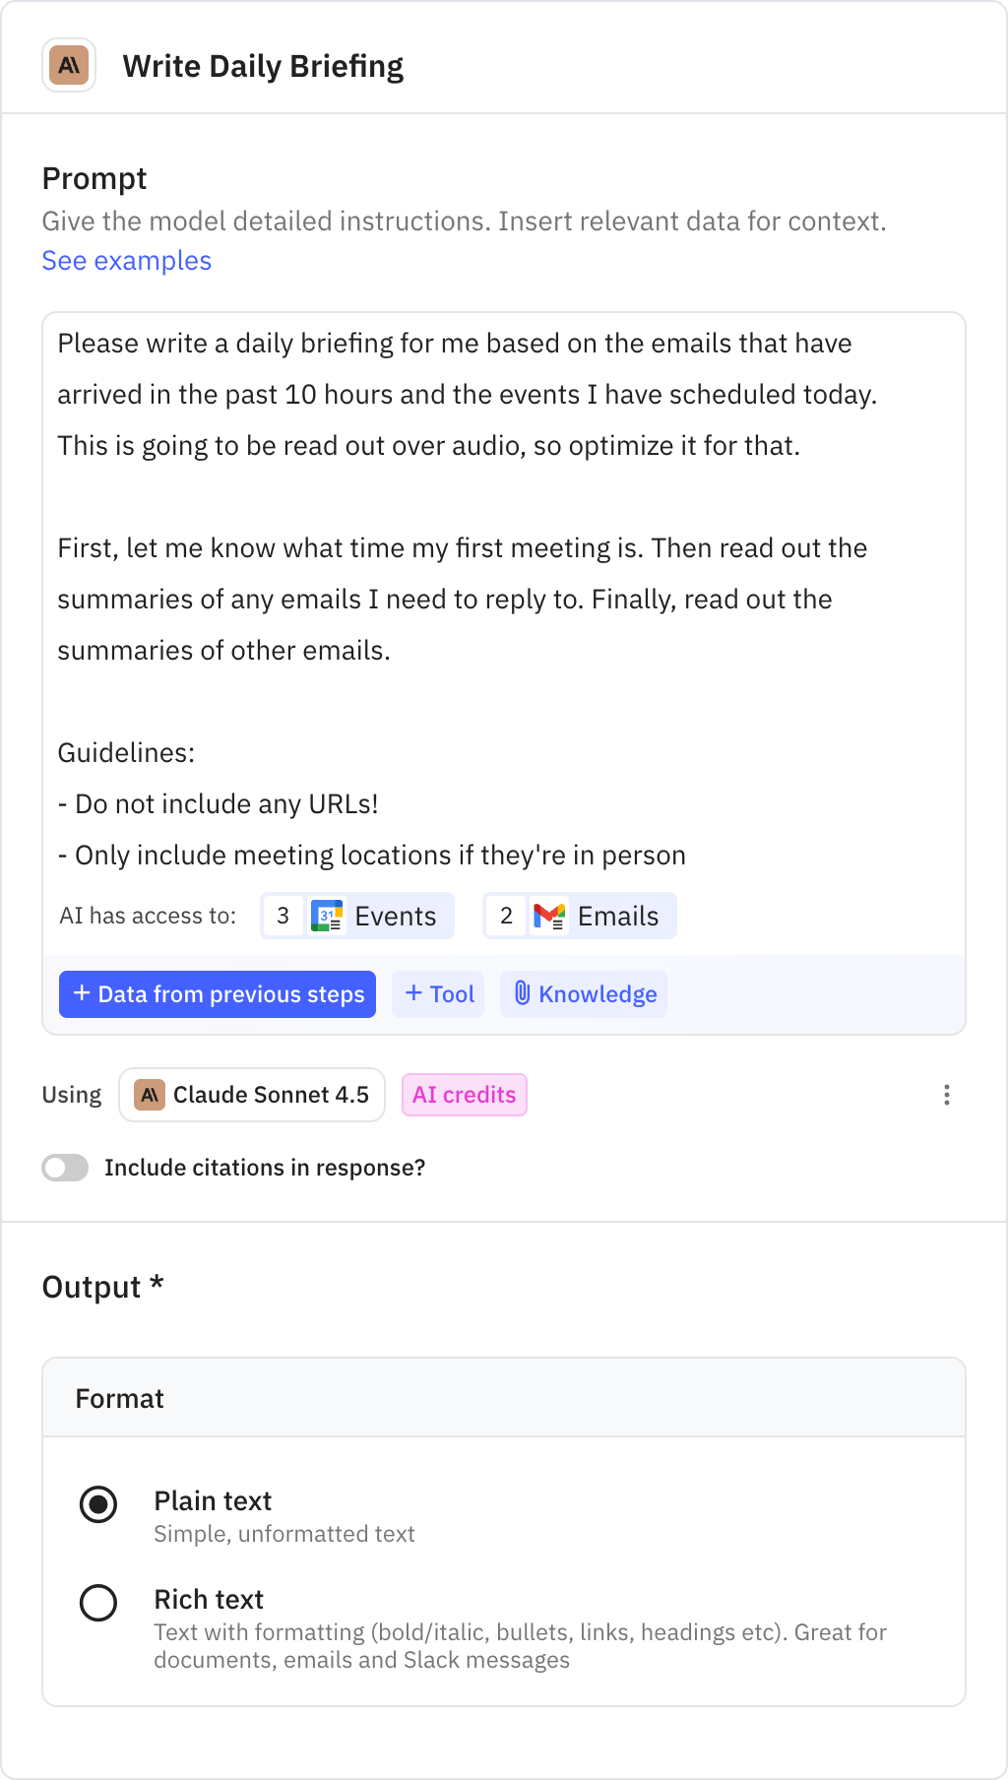The width and height of the screenshot is (1008, 1780).
Task: Click the Gmail icon in the Emails chip
Action: 551,916
